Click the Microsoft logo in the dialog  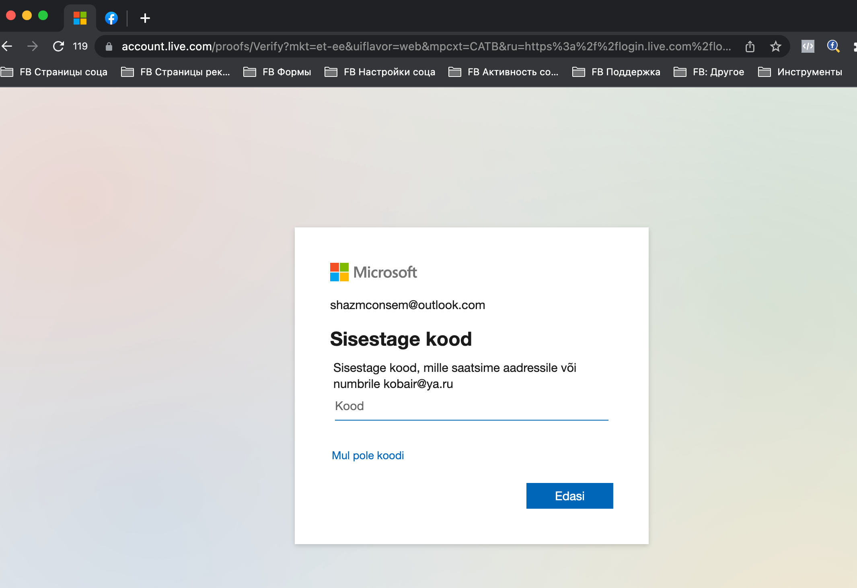(x=373, y=272)
